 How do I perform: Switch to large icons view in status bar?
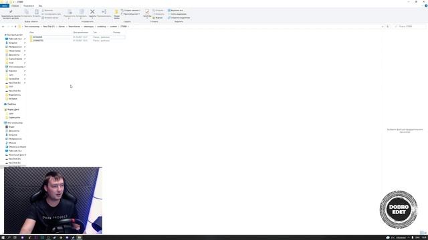(x=425, y=233)
